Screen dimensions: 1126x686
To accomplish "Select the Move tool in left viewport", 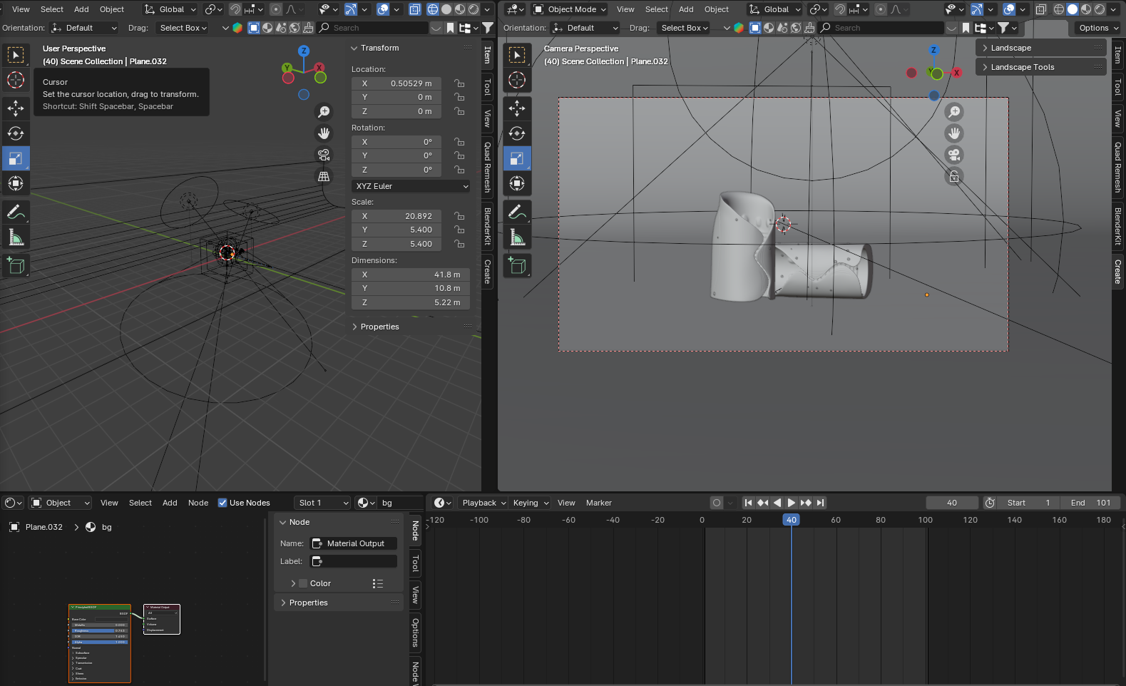I will point(16,108).
